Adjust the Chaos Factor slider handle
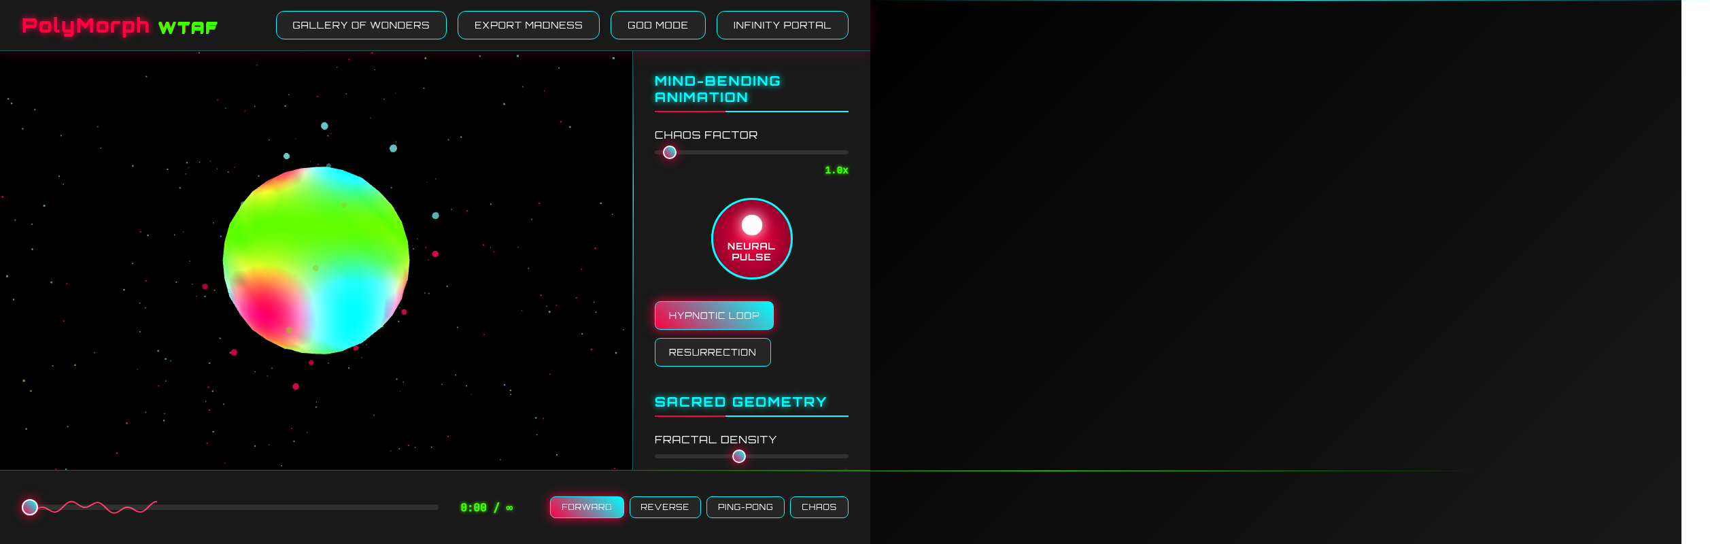1710x544 pixels. pyautogui.click(x=670, y=152)
